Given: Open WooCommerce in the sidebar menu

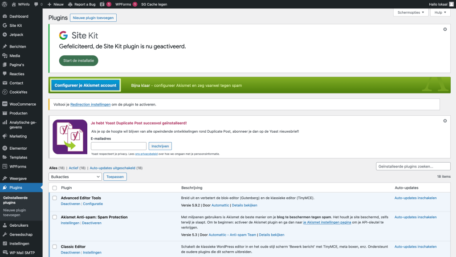Looking at the screenshot, I should tap(22, 104).
